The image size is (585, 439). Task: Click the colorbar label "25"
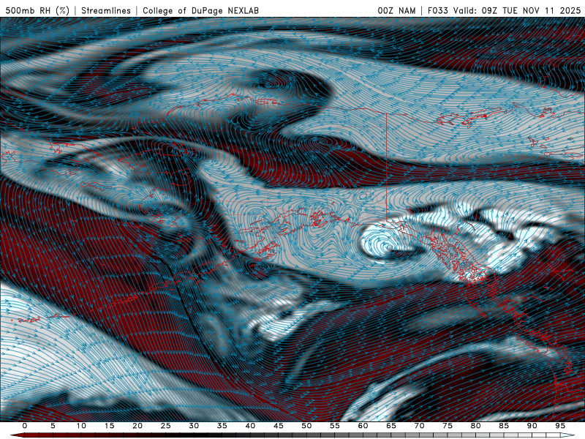pyautogui.click(x=166, y=426)
